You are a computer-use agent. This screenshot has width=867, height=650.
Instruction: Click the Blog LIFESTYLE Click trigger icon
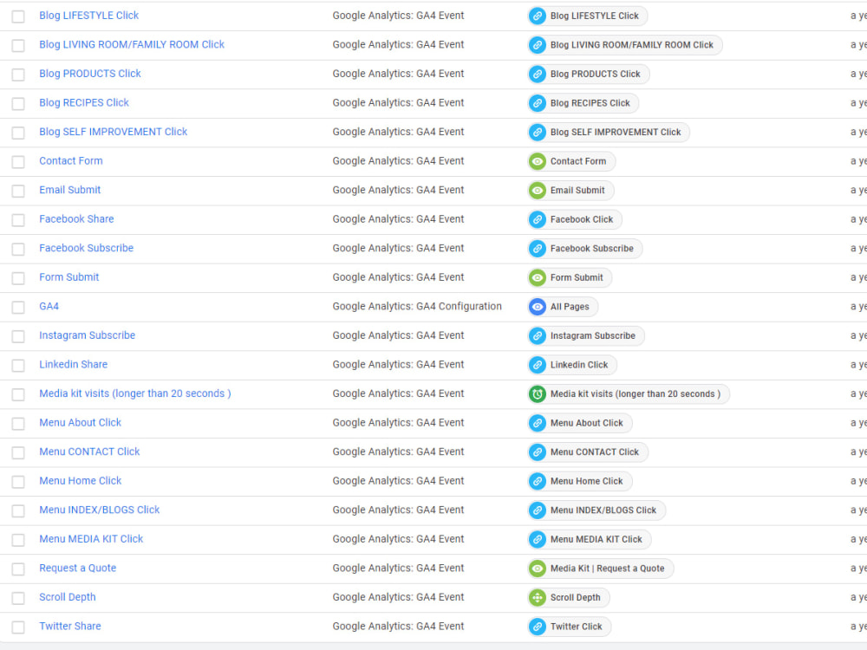point(537,16)
